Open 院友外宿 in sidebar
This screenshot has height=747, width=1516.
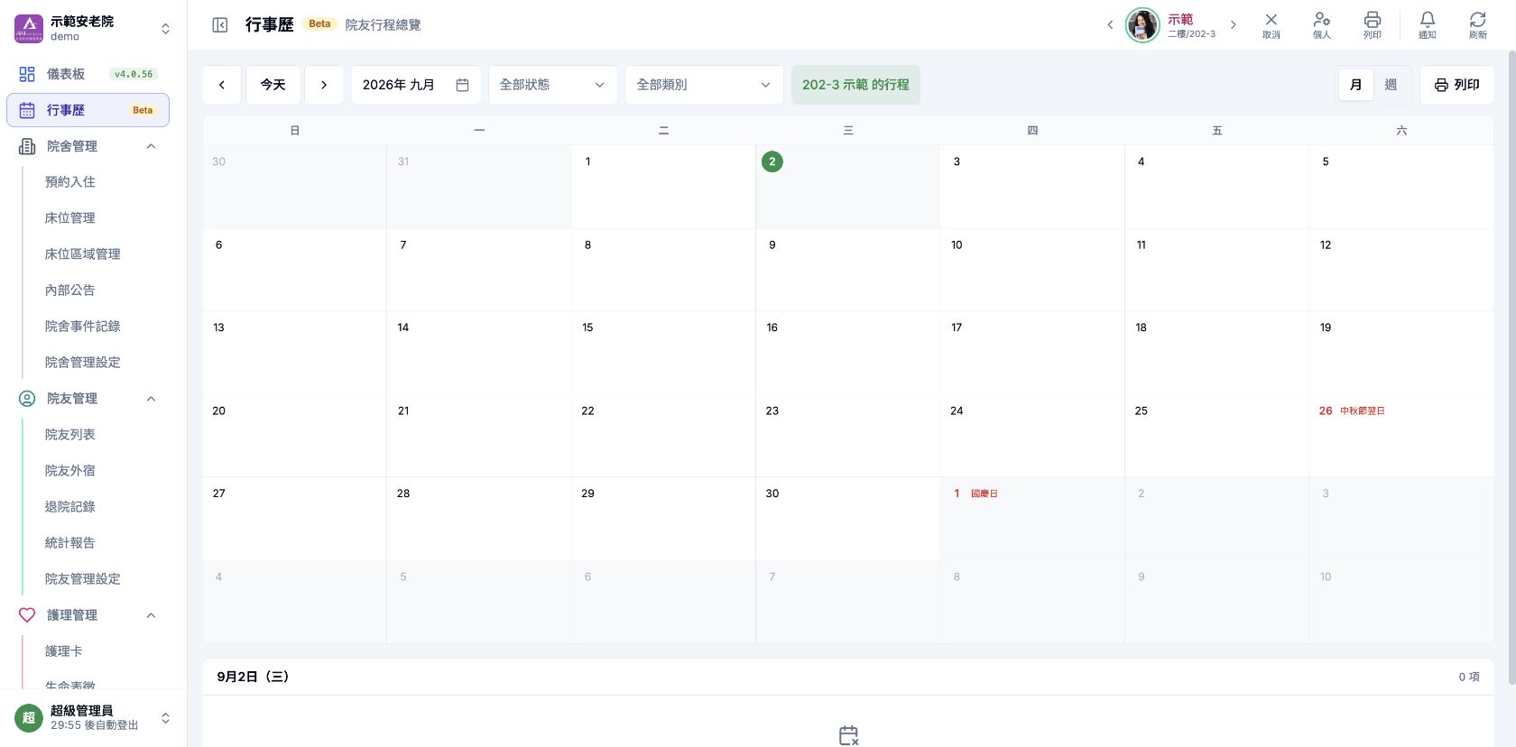(70, 471)
